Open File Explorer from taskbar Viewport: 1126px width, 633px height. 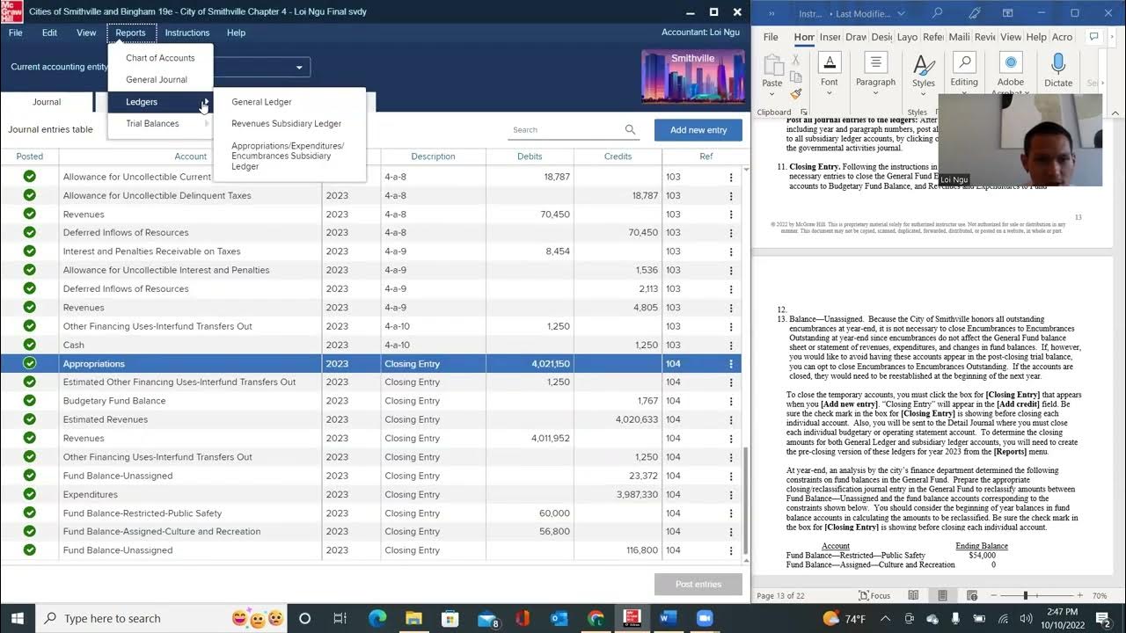pyautogui.click(x=413, y=618)
